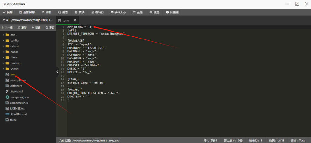The width and height of the screenshot is (311, 143).
Task: Collapse the sidebar with the arrow handle
Action: coord(57,72)
